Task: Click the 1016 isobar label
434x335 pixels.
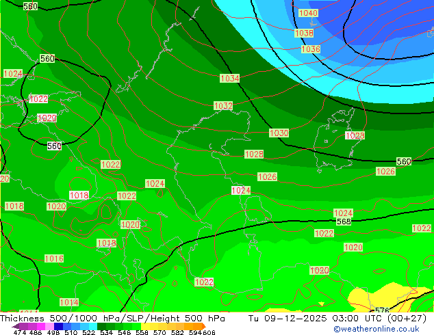Action: [x=54, y=258]
